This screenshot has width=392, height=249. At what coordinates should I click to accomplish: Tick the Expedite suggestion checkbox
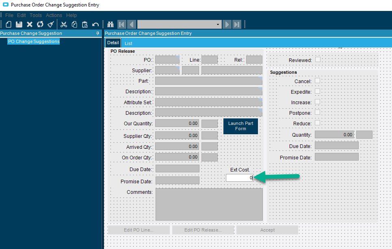pos(318,91)
